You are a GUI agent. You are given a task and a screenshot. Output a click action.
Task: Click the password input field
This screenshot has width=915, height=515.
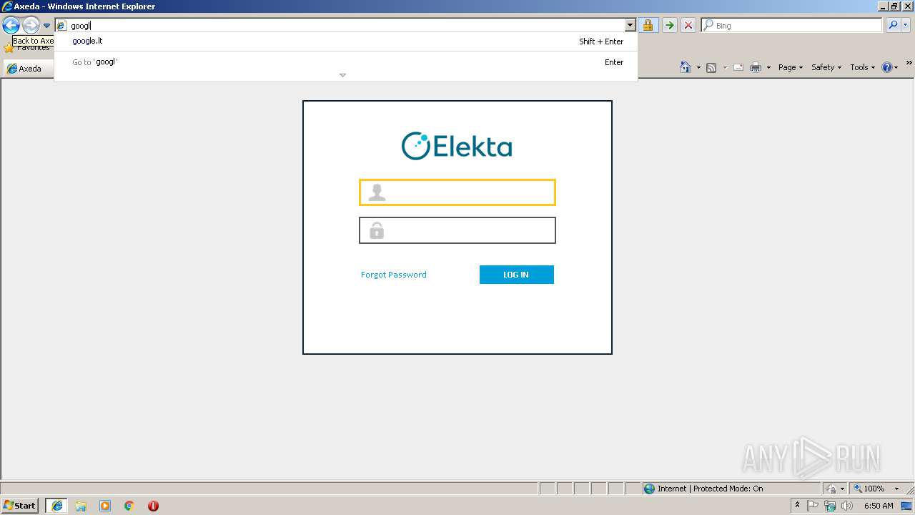pos(457,230)
